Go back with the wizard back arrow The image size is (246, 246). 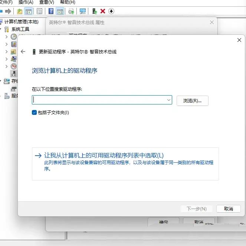tap(23, 51)
